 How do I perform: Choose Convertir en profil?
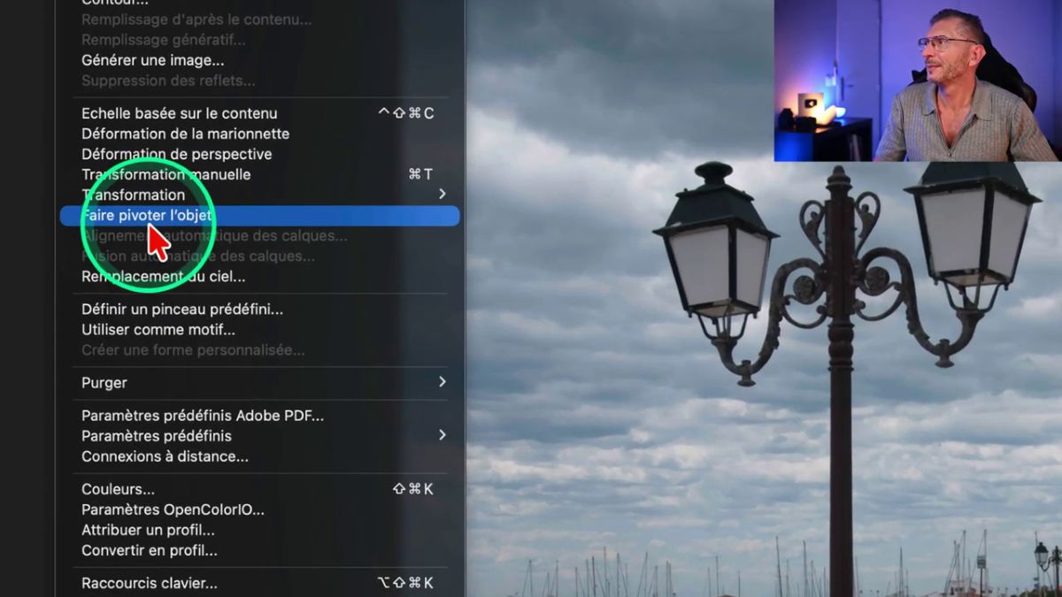(x=150, y=550)
